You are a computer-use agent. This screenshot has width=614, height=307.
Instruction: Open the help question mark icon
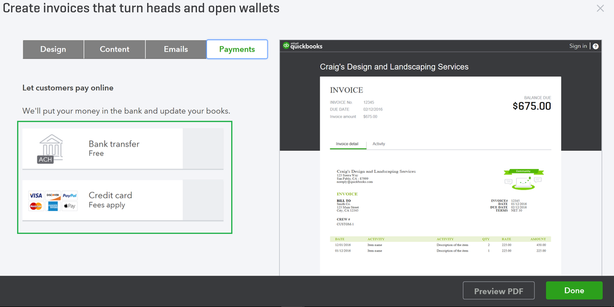[x=596, y=46]
